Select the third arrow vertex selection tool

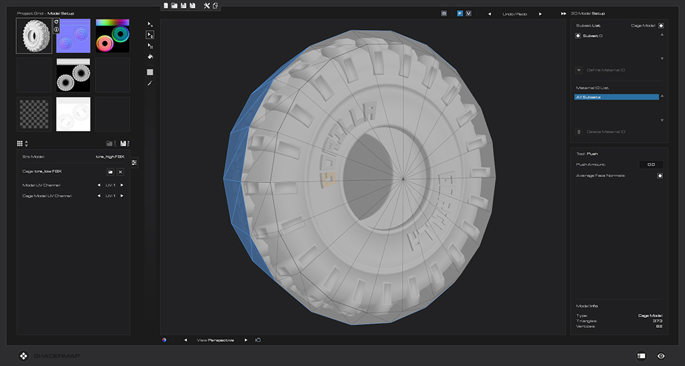[x=150, y=46]
